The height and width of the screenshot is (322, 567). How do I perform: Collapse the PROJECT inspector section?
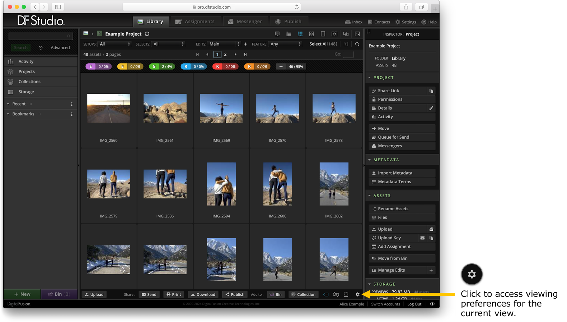point(370,78)
